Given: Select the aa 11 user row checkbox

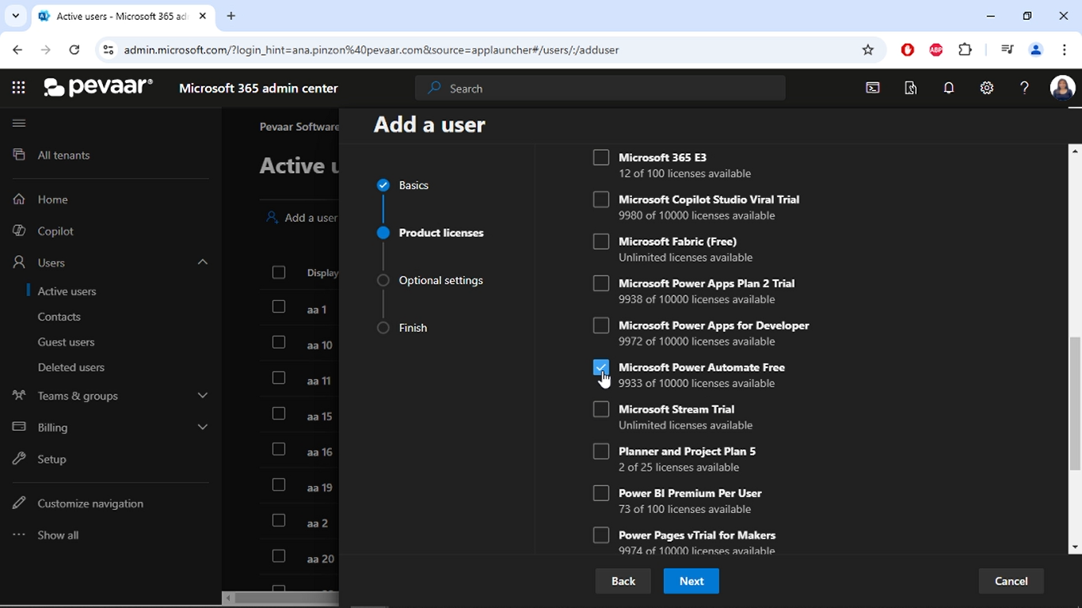Looking at the screenshot, I should coord(279,378).
